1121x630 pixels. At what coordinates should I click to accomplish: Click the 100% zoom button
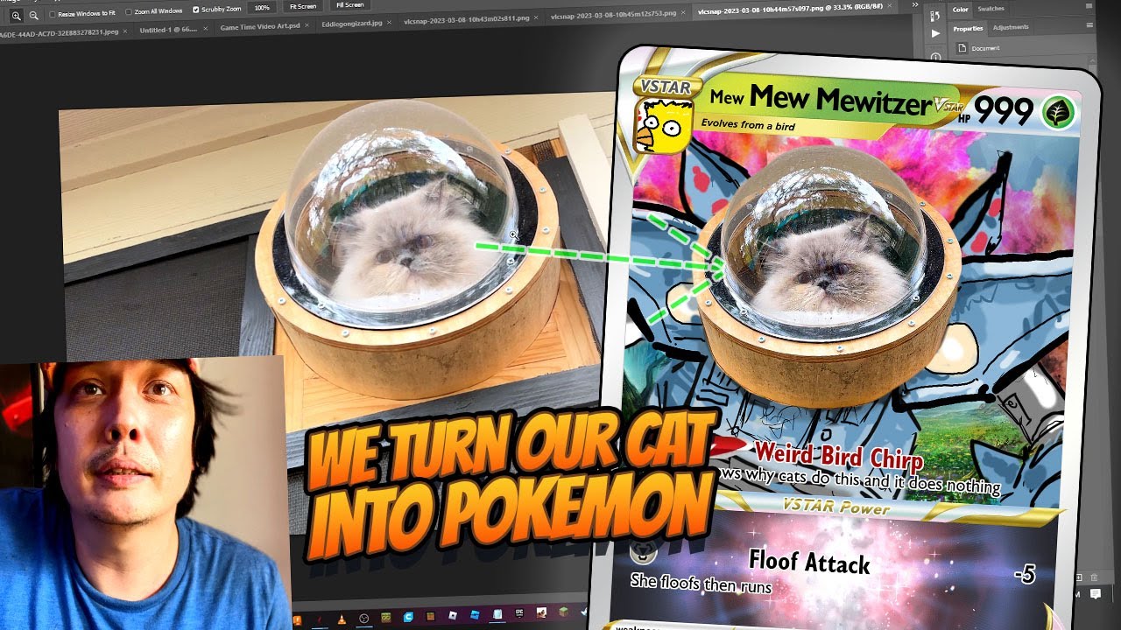(x=262, y=8)
